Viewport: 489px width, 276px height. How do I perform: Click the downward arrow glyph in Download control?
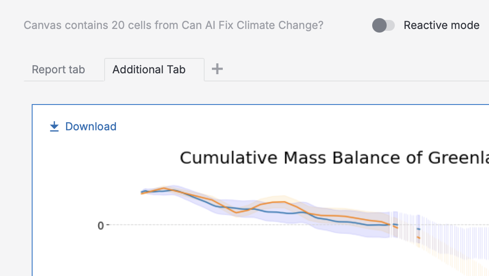[54, 125]
